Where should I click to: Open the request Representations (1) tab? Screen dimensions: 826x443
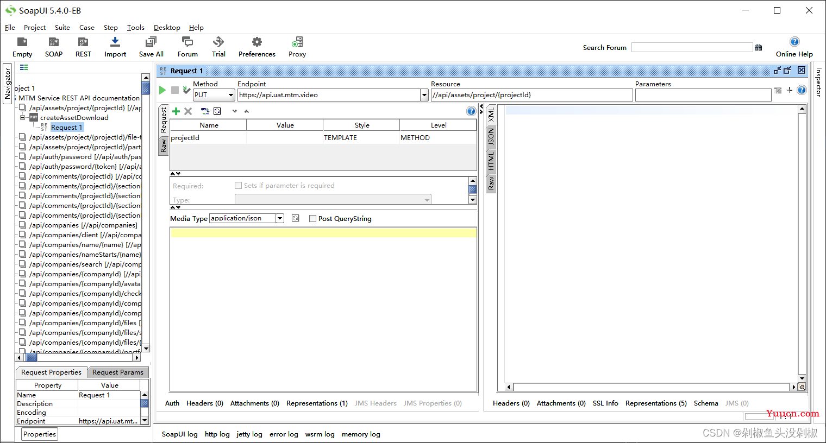[317, 403]
